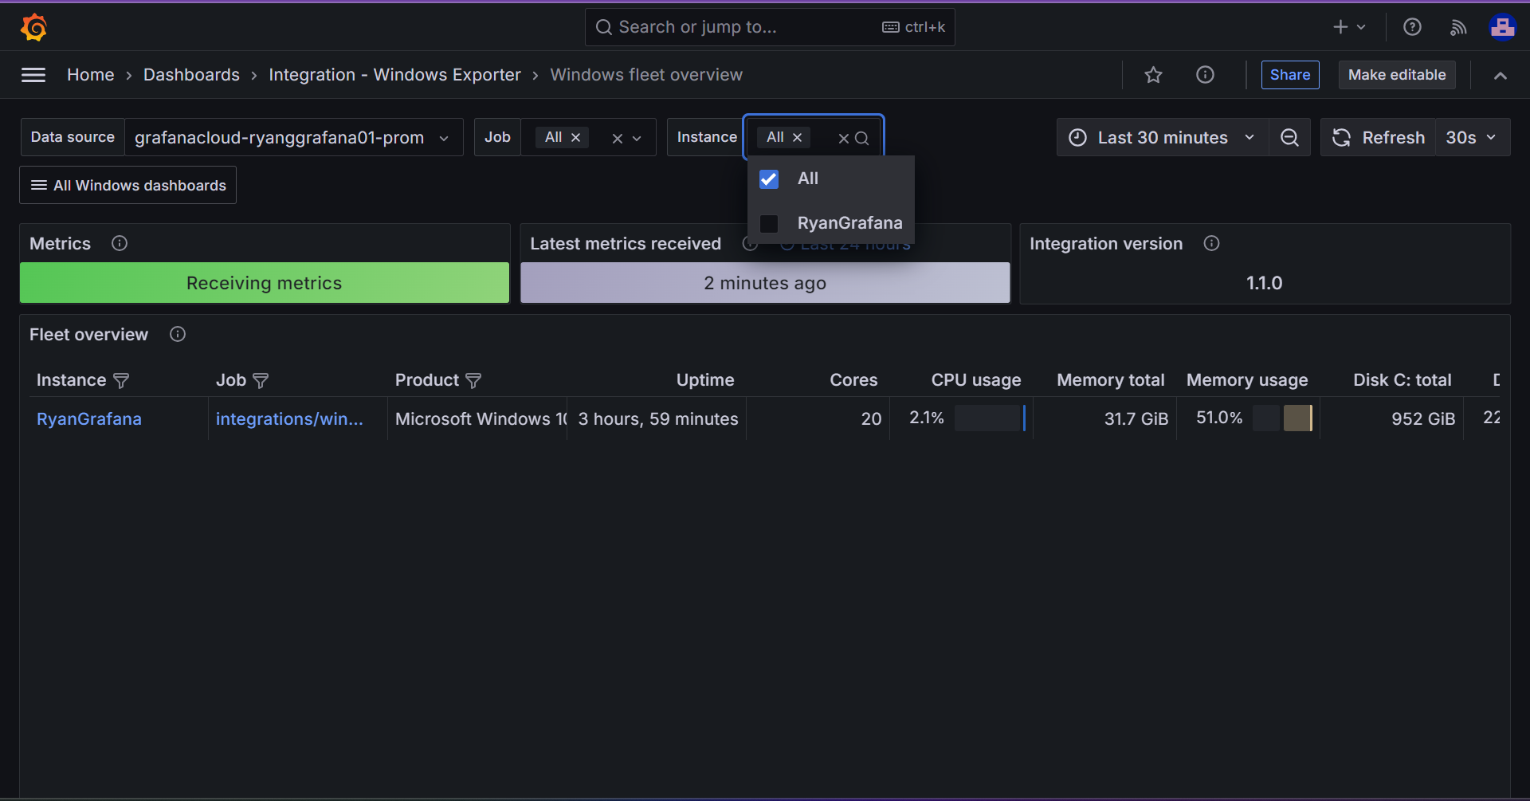Sort by CPU usage column header
Viewport: 1530px width, 801px height.
tap(976, 380)
